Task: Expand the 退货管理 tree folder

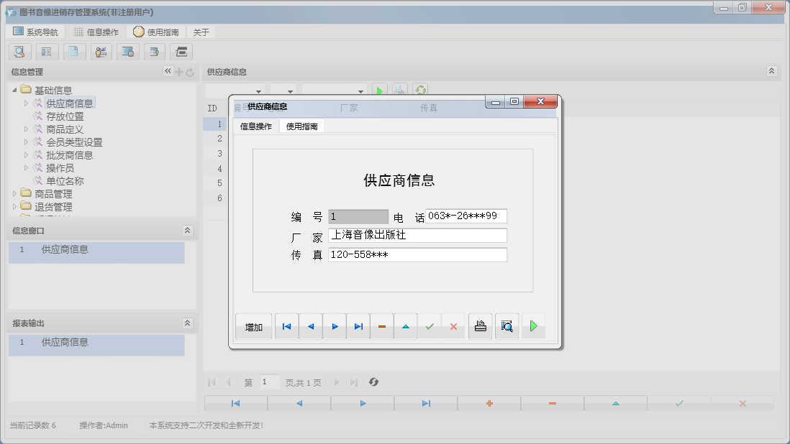Action: click(x=15, y=207)
